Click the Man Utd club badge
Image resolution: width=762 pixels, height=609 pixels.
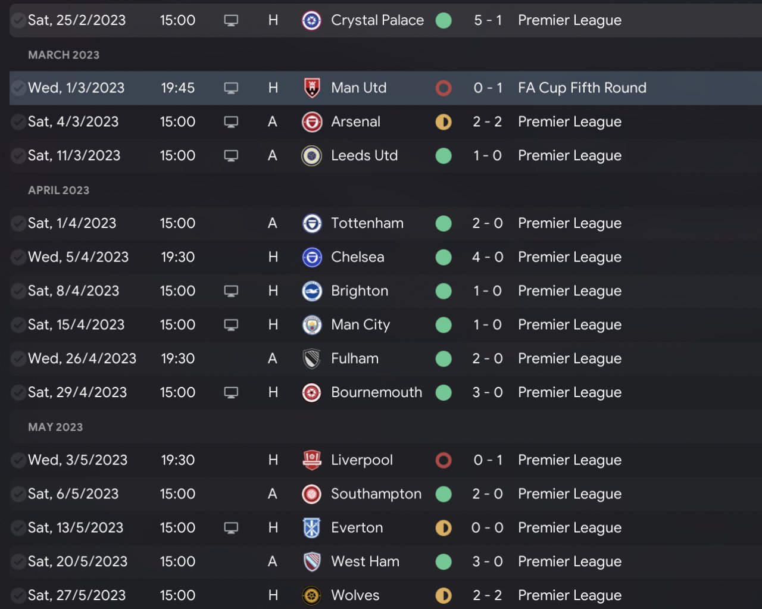(x=311, y=88)
